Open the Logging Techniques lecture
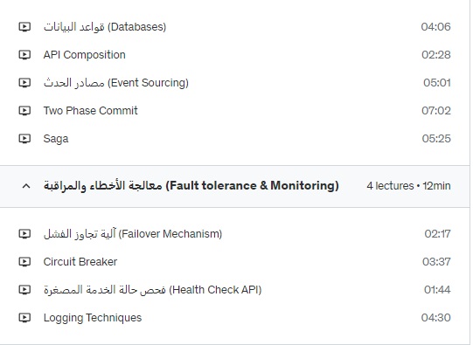The height and width of the screenshot is (345, 473). coord(93,318)
